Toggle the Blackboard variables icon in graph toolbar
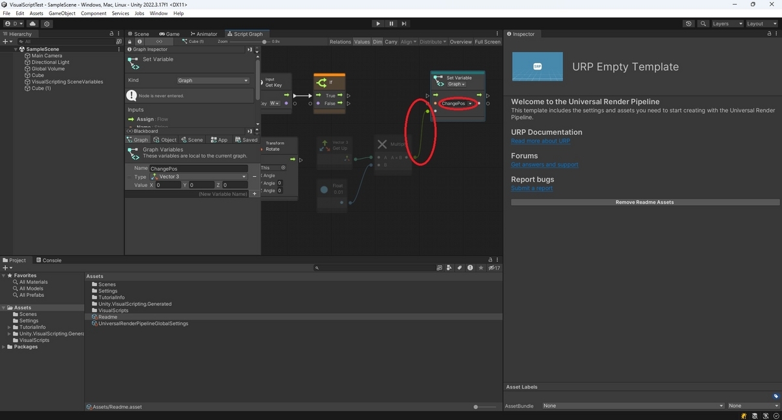Screen dimensions: 782x420 160,42
